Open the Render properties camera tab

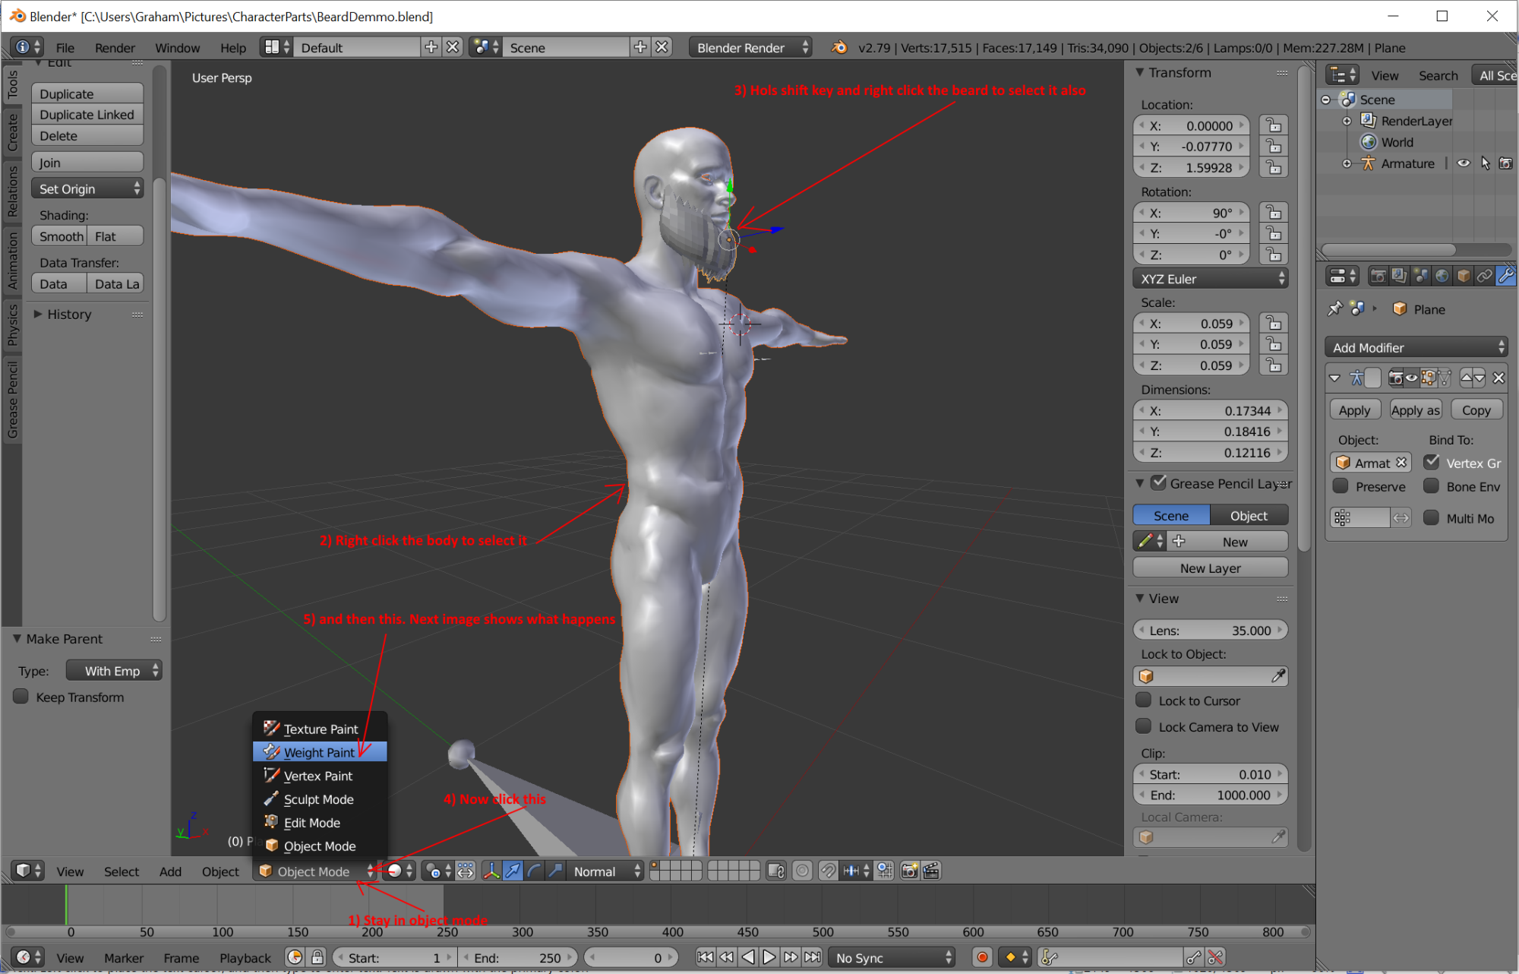[1378, 276]
